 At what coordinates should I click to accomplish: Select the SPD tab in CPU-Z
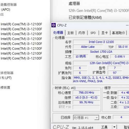click(93, 33)
